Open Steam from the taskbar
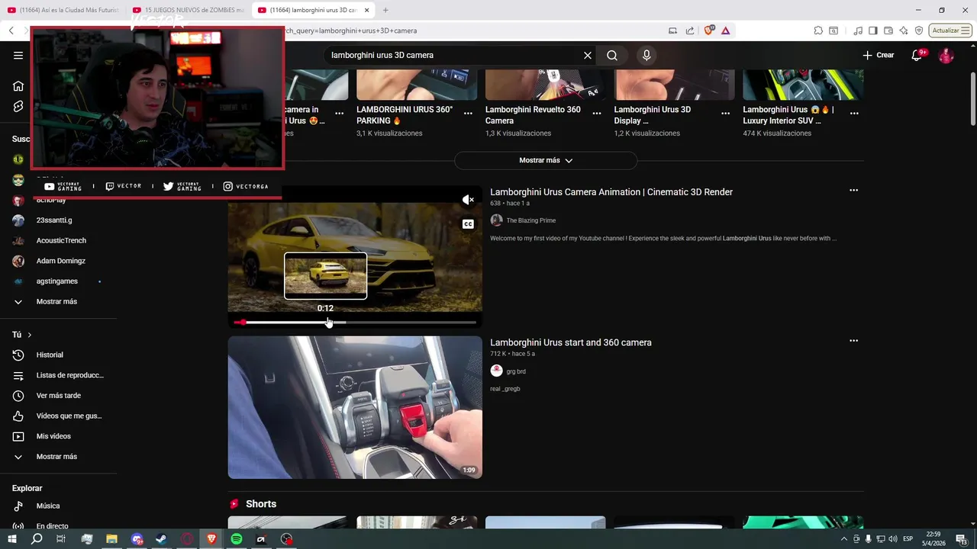The image size is (977, 549). click(162, 539)
